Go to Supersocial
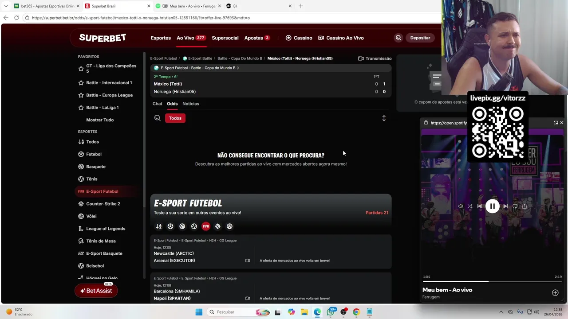 tap(225, 38)
